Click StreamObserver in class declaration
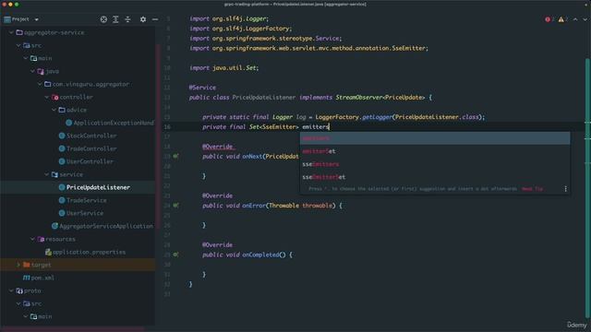The image size is (591, 332). pyautogui.click(x=358, y=97)
